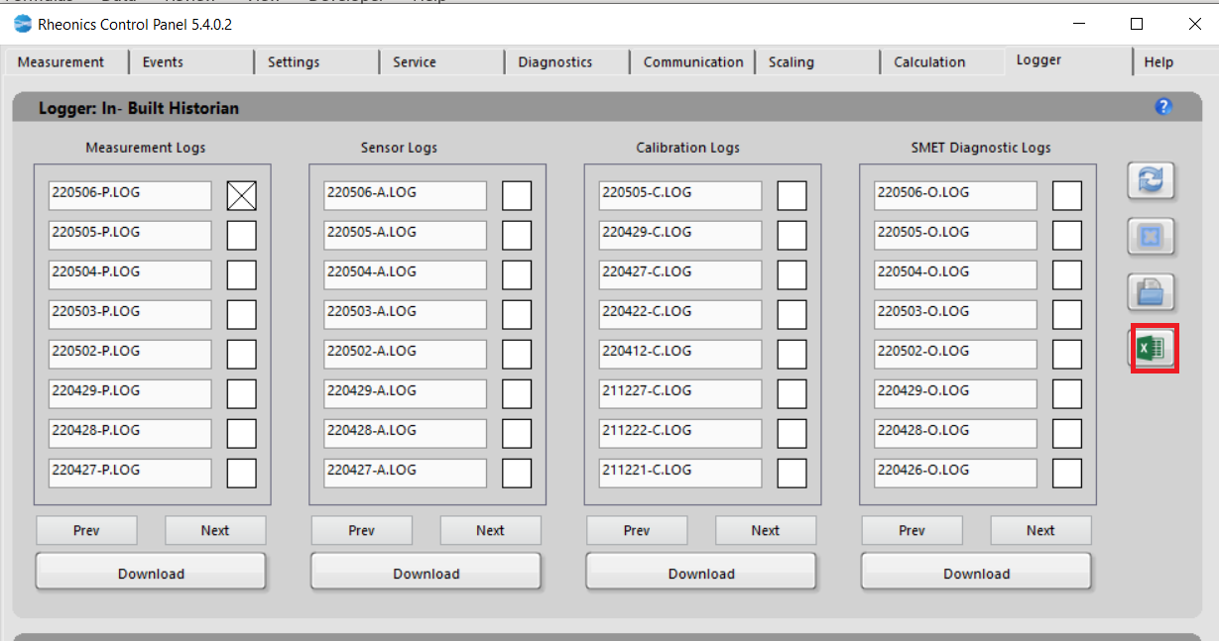Download the selected Measurement Logs

pyautogui.click(x=151, y=573)
